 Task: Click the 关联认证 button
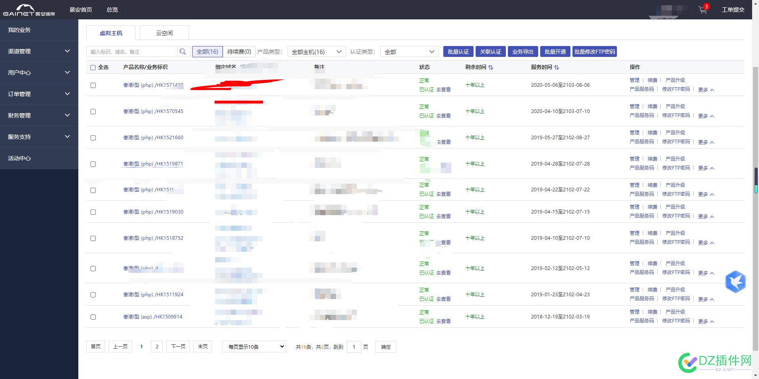(491, 52)
